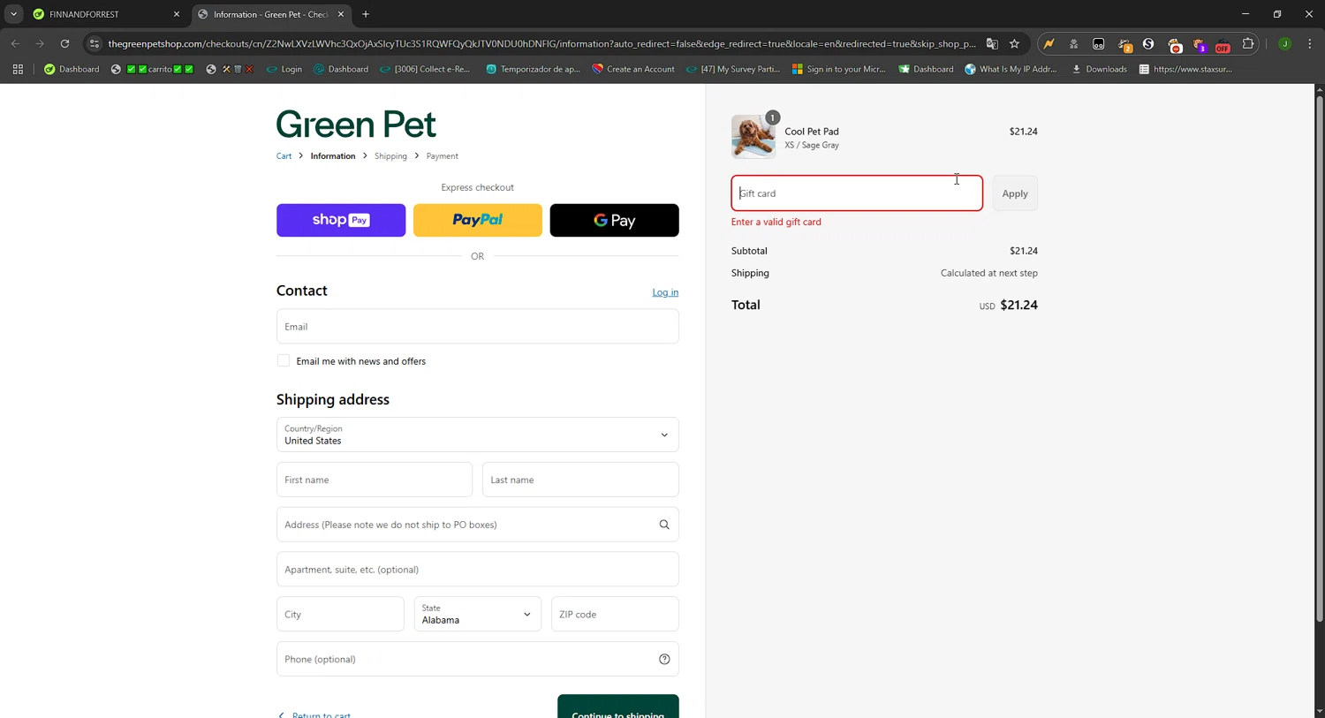Open the Cool Pet Pad product thumbnail
This screenshot has height=718, width=1325.
753,137
